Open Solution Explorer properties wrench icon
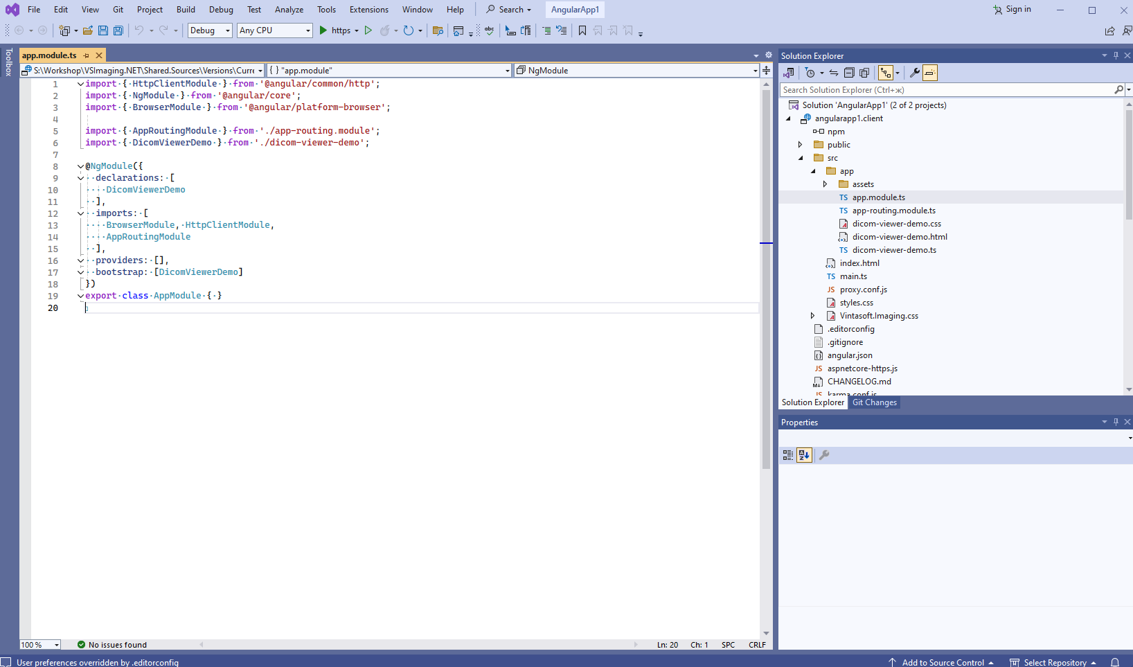This screenshot has width=1133, height=667. tap(914, 73)
